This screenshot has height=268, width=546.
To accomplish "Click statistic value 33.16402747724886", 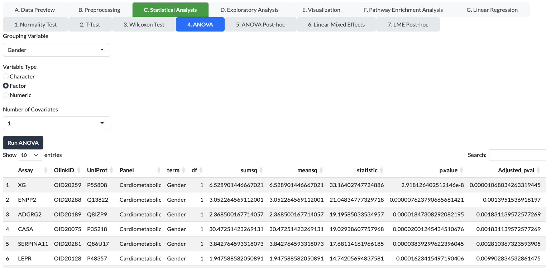I will [x=356, y=185].
